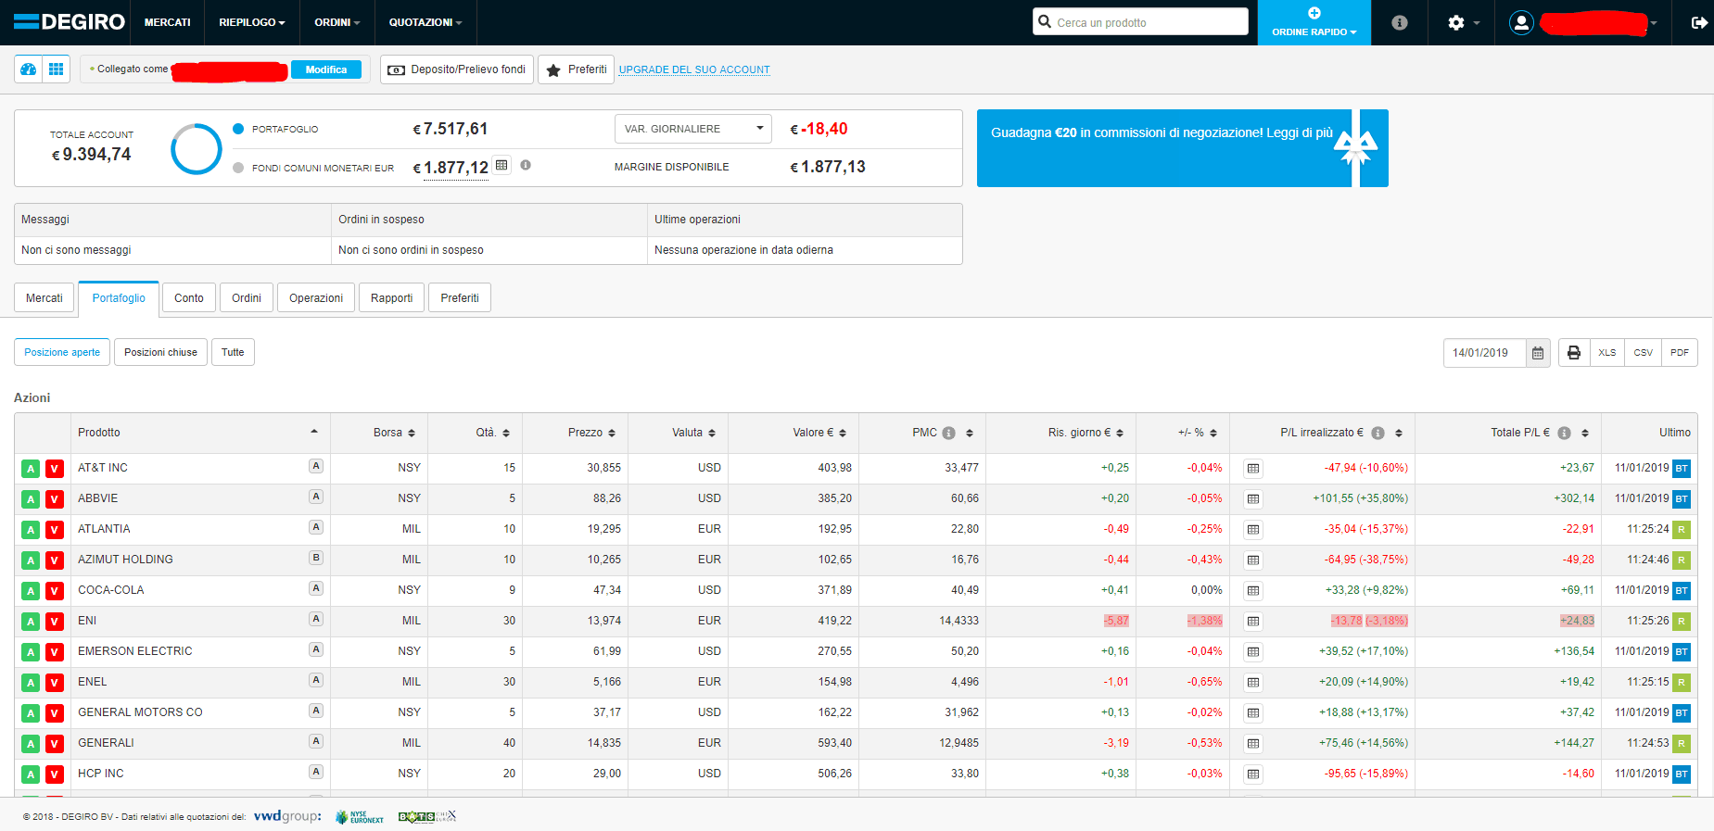Sell ABBVIE with red V icon
Image resolution: width=1714 pixels, height=831 pixels.
(x=55, y=499)
